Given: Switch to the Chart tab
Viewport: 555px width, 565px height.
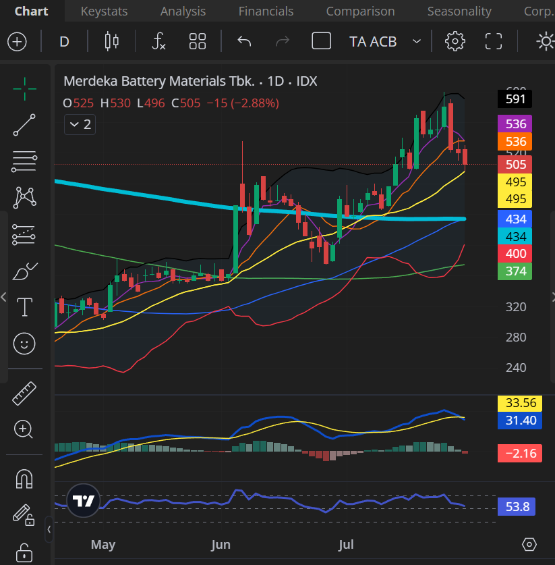Looking at the screenshot, I should [31, 11].
